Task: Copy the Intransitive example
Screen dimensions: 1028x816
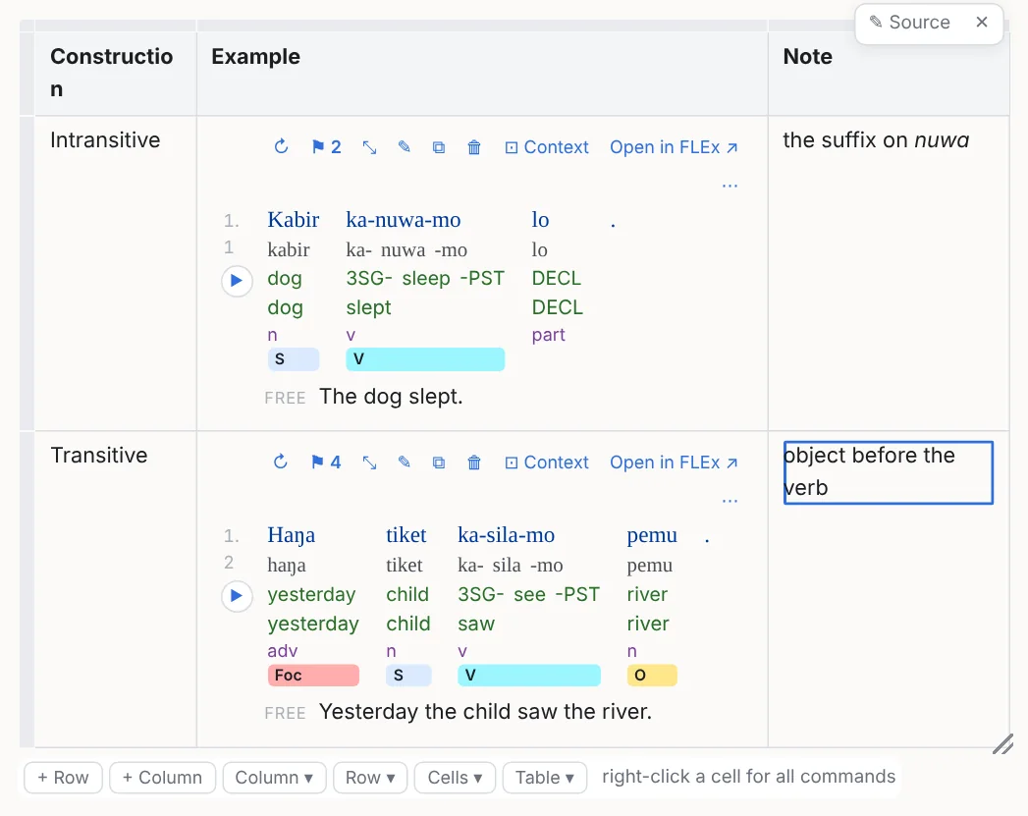Action: 439,147
